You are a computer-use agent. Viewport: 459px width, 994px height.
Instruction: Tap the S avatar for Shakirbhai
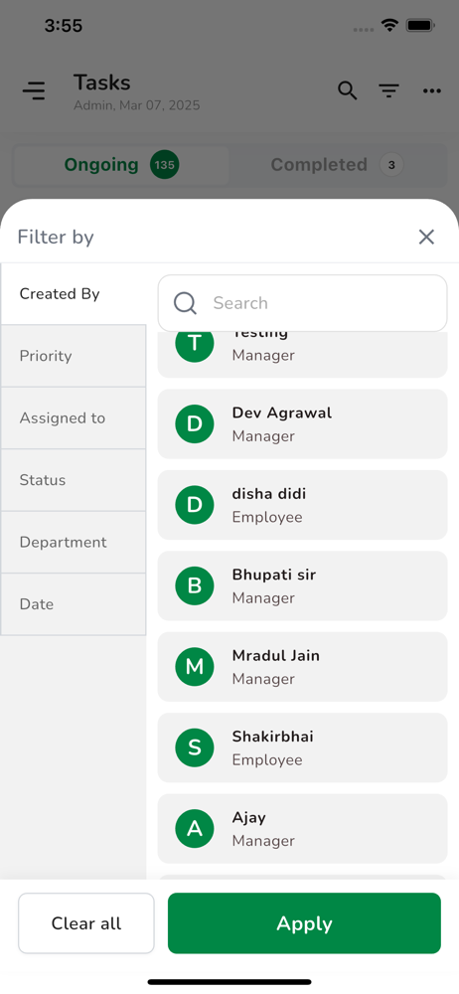pyautogui.click(x=195, y=747)
